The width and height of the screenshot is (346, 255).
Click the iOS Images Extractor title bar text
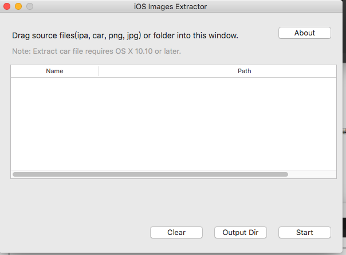click(170, 7)
